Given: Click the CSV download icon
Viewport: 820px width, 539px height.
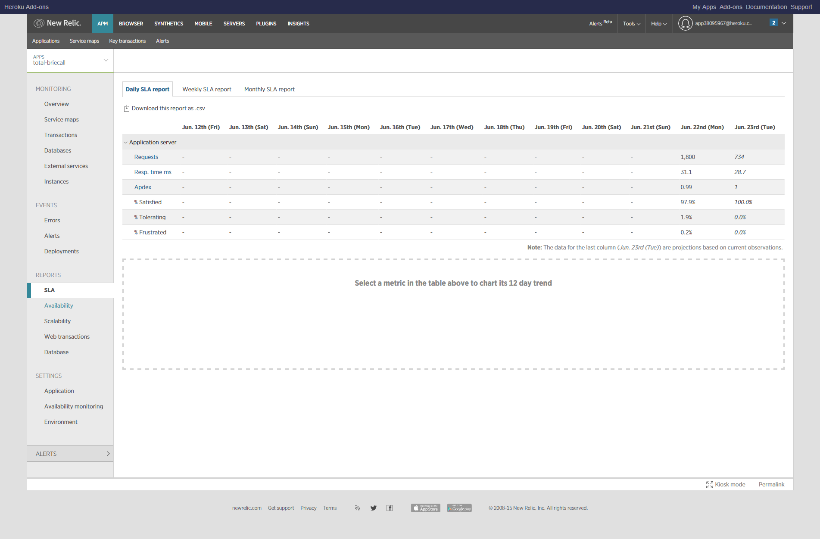Looking at the screenshot, I should [x=127, y=109].
